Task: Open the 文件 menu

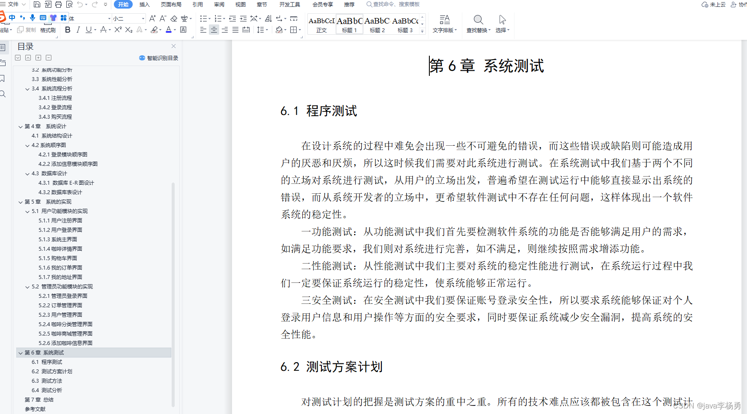Action: tap(13, 4)
